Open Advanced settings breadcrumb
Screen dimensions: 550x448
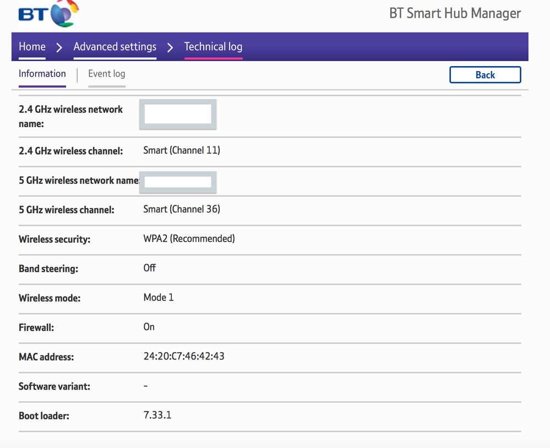click(115, 47)
